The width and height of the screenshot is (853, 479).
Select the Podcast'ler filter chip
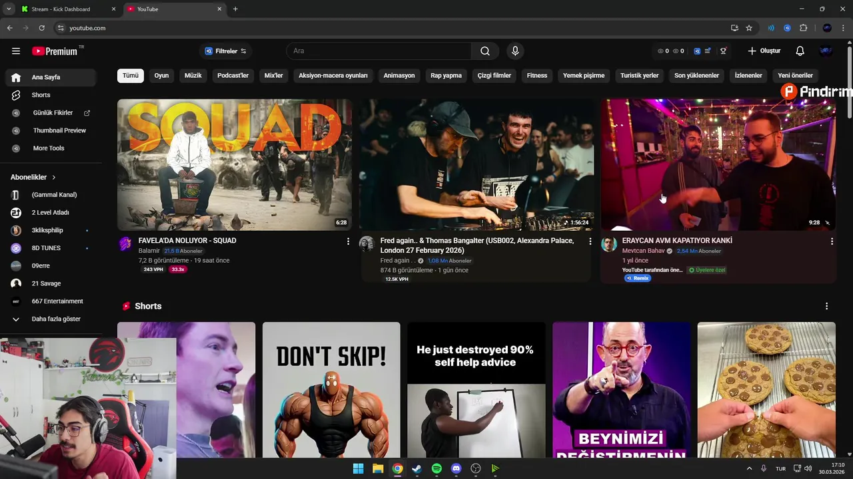click(233, 76)
